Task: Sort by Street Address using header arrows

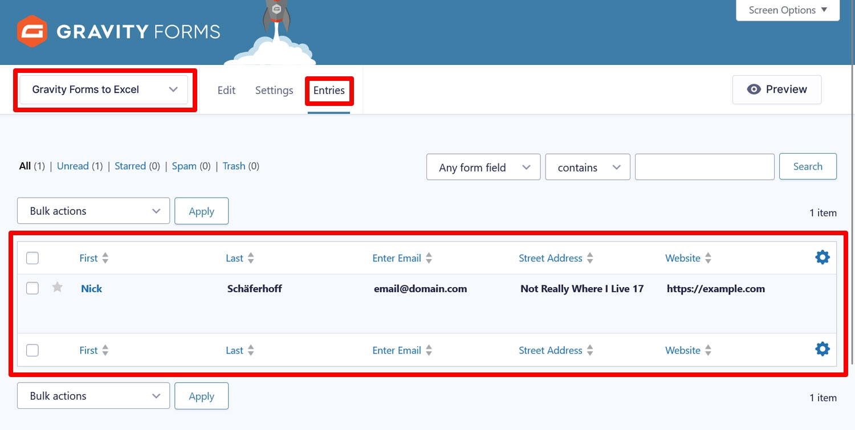Action: pos(590,258)
